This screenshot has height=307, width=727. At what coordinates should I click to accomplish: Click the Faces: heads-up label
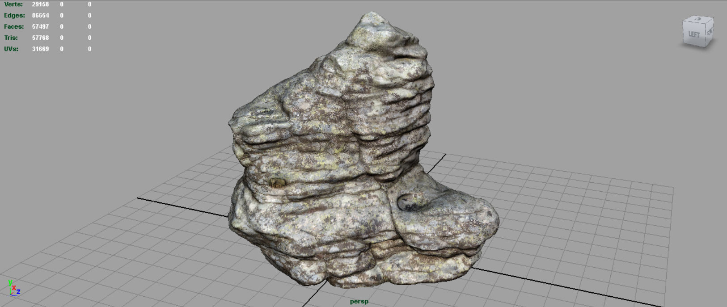[14, 26]
